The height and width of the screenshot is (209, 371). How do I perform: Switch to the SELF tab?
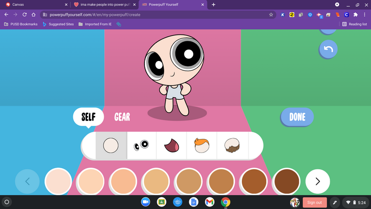click(x=88, y=117)
